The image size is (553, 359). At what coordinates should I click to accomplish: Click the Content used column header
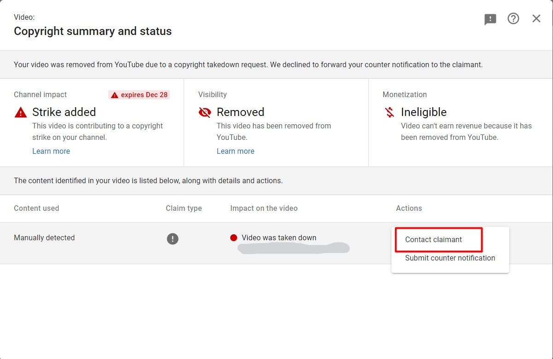[x=36, y=208]
